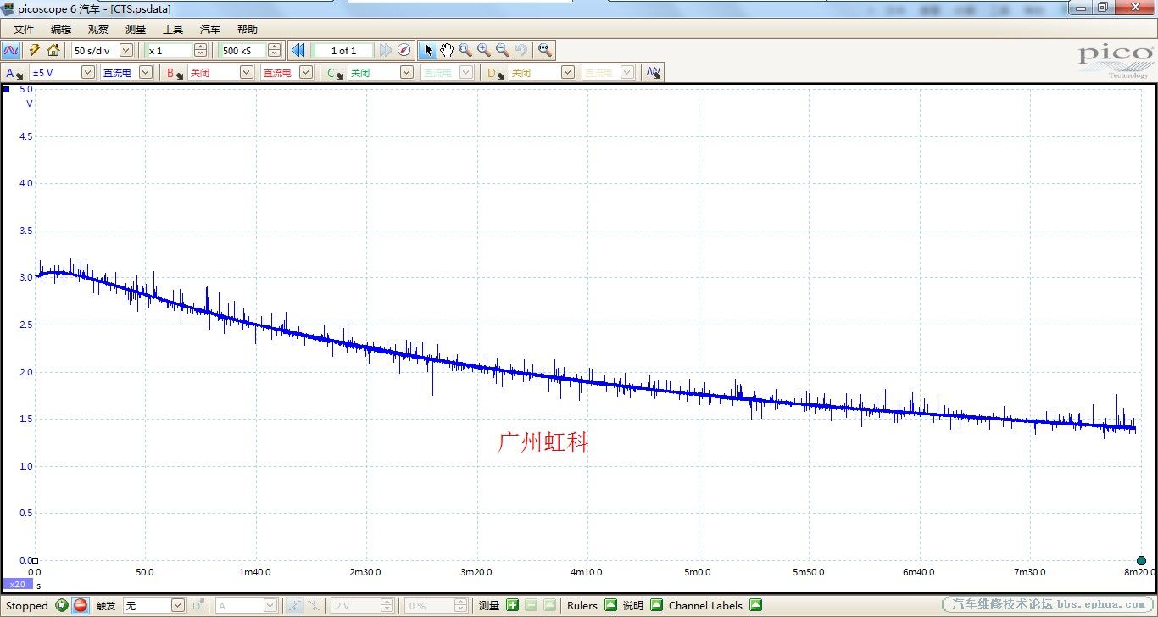The image size is (1158, 617).
Task: Adjust the 500 kS samples stepper
Action: click(x=274, y=50)
